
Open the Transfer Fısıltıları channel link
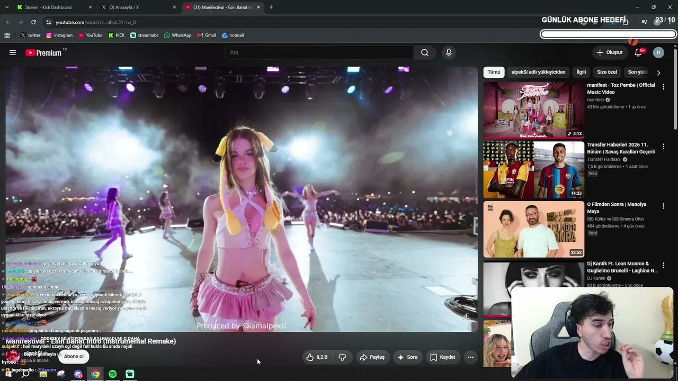(603, 159)
